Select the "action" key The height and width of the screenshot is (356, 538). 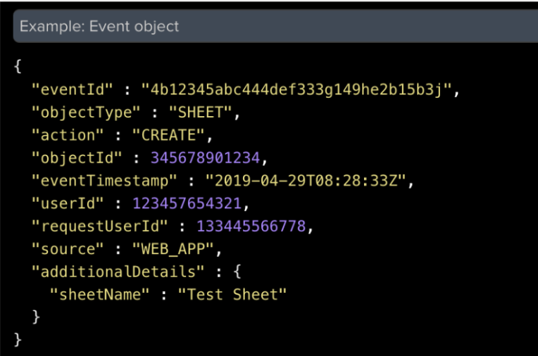[x=68, y=135]
